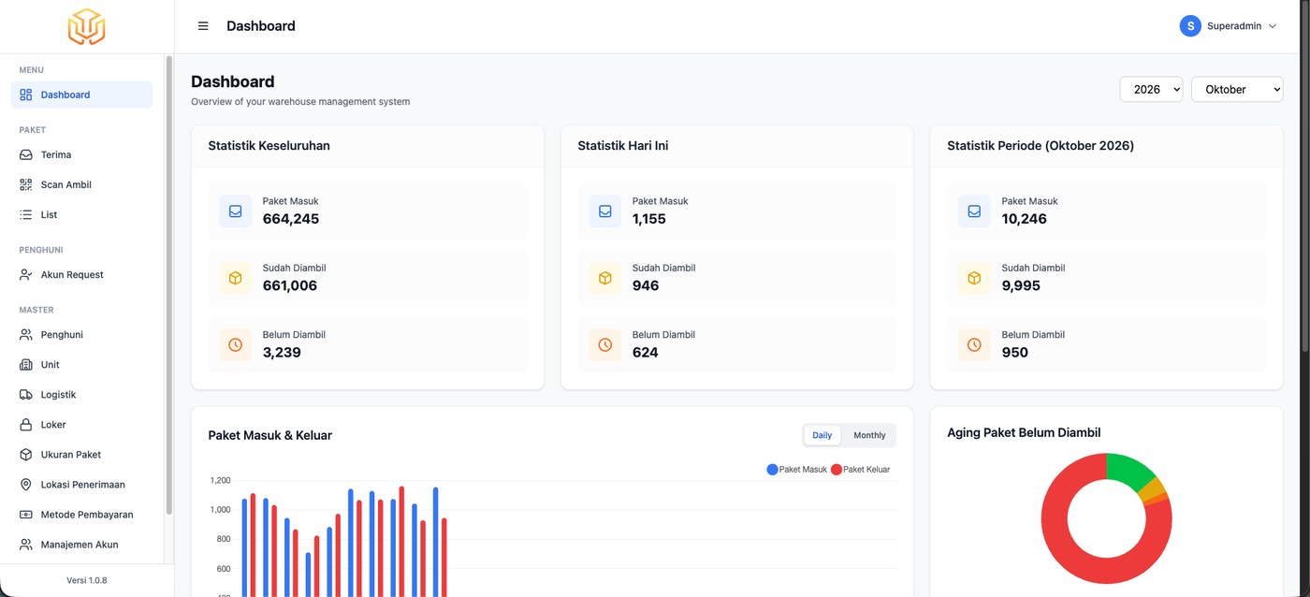Viewport: 1310px width, 597px height.
Task: Go to Lokasi Penerimaan page
Action: click(x=81, y=484)
